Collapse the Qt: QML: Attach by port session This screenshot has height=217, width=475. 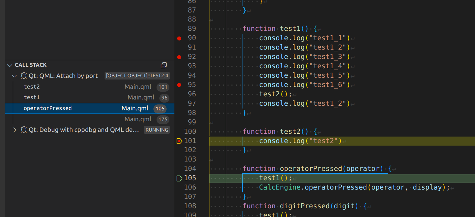(14, 75)
